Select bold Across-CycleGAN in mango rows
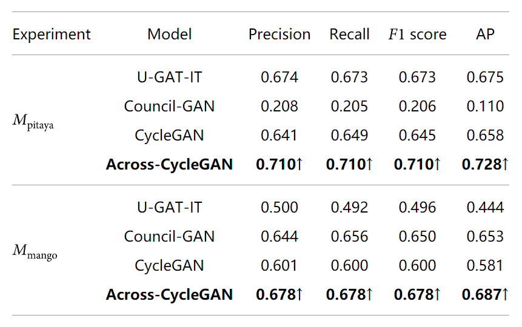Viewport: 522px width, 327px height. [169, 294]
